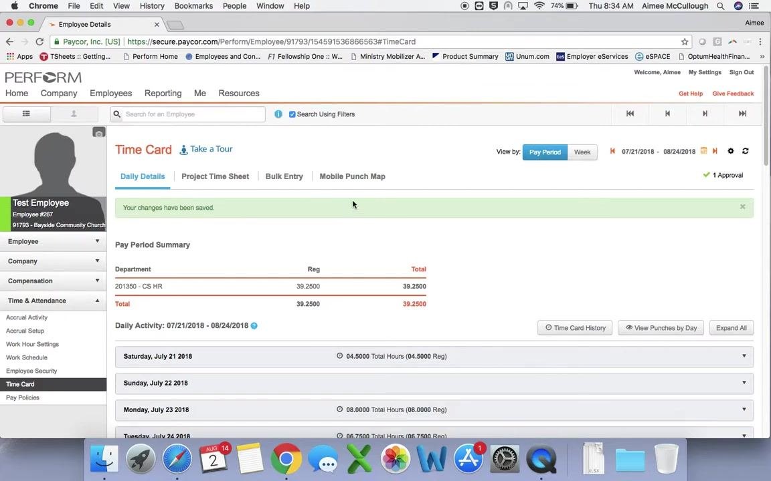Jump to the last employee record

pos(742,114)
